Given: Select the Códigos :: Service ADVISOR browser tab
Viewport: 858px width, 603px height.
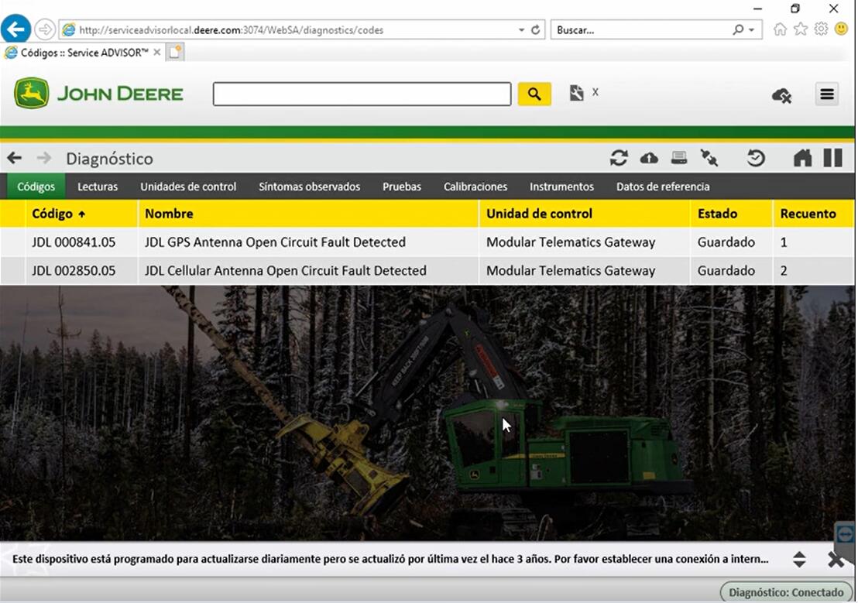Looking at the screenshot, I should [84, 53].
